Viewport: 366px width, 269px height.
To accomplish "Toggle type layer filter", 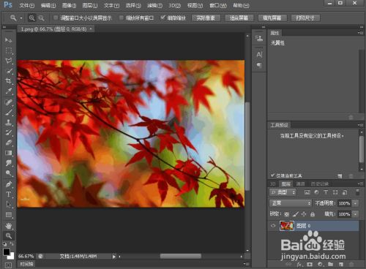I will click(326, 192).
